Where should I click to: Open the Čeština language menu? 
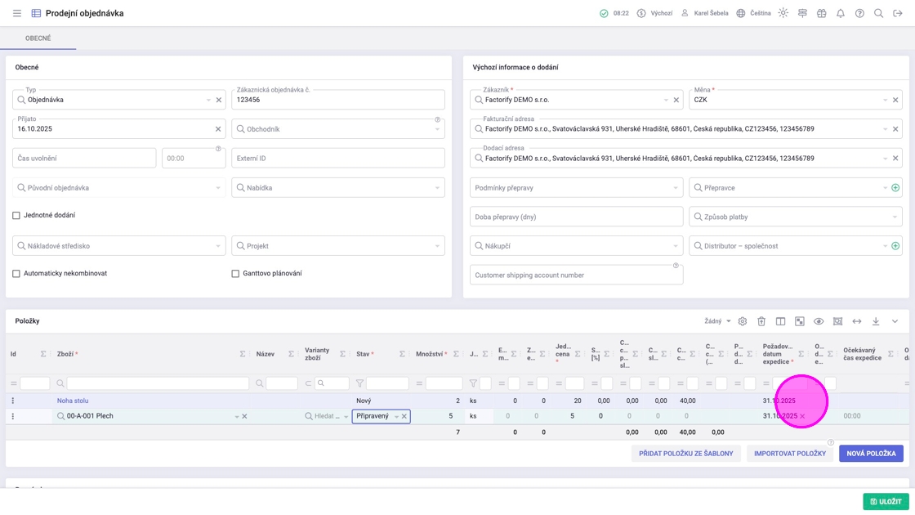753,13
